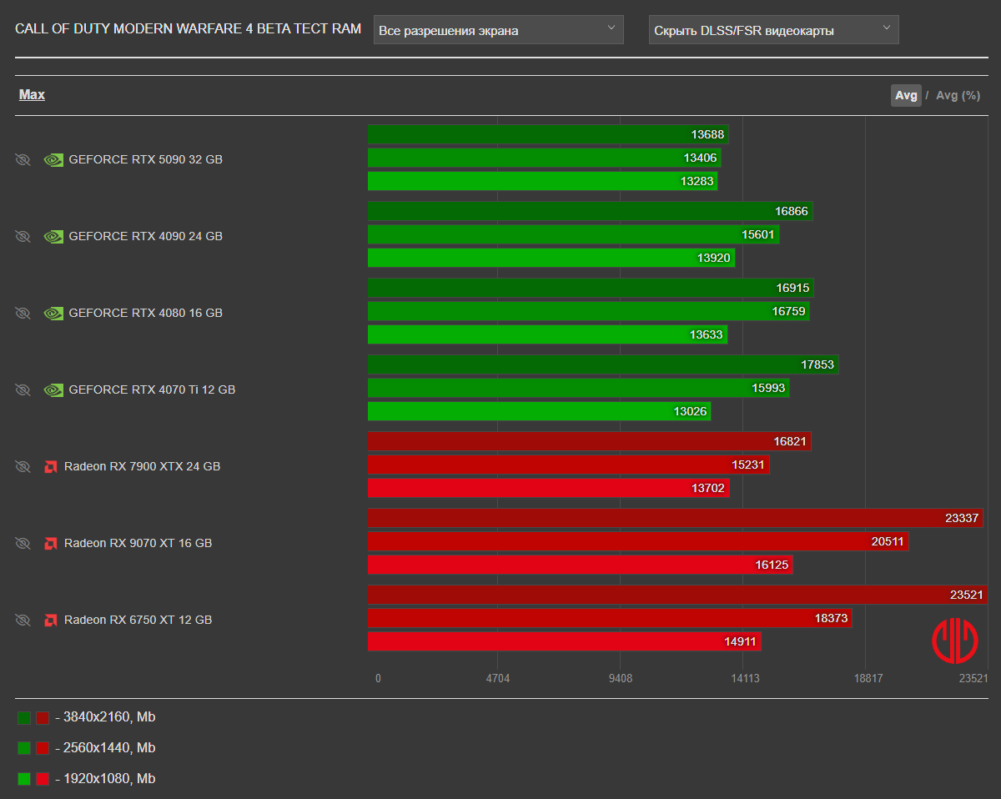Click the RTX 4080 bar showing 13633
This screenshot has height=799, width=1001.
pyautogui.click(x=548, y=334)
